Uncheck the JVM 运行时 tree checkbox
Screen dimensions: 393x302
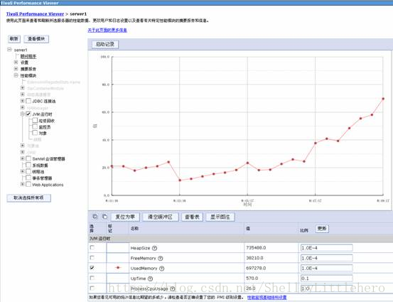point(28,114)
